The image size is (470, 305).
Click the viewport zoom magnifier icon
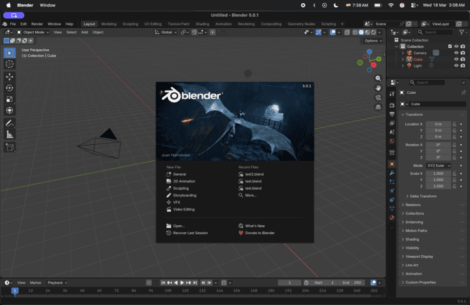[x=379, y=78]
